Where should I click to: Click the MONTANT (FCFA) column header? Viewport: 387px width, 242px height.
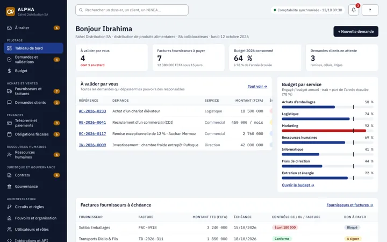click(249, 101)
